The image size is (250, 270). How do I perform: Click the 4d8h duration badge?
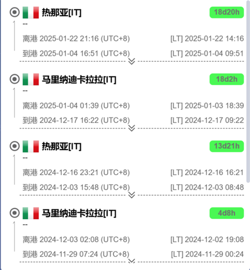pos(226,213)
